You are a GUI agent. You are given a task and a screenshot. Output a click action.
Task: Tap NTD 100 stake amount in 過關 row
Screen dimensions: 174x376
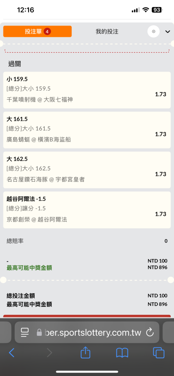tap(157, 261)
